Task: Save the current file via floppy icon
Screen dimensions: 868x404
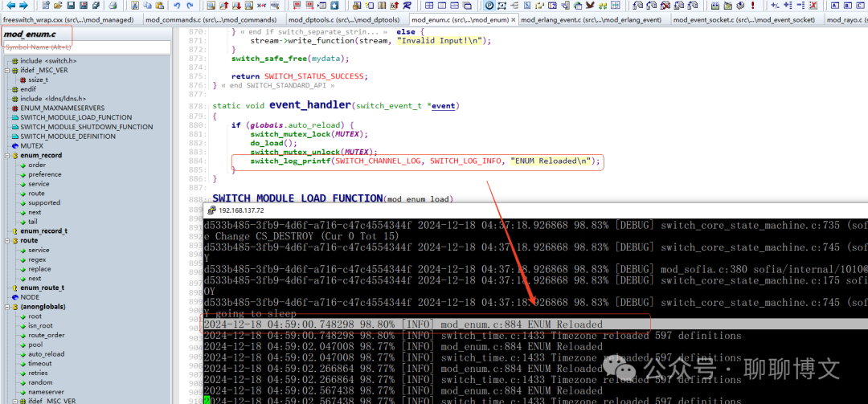Action: (x=70, y=6)
